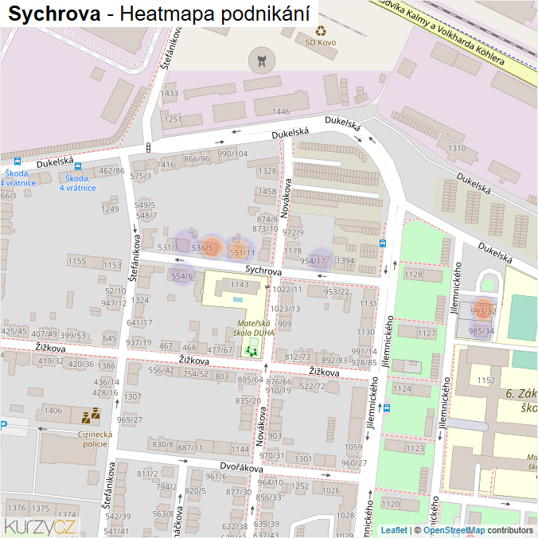Click building number 1328
The image size is (538, 538).
click(267, 171)
